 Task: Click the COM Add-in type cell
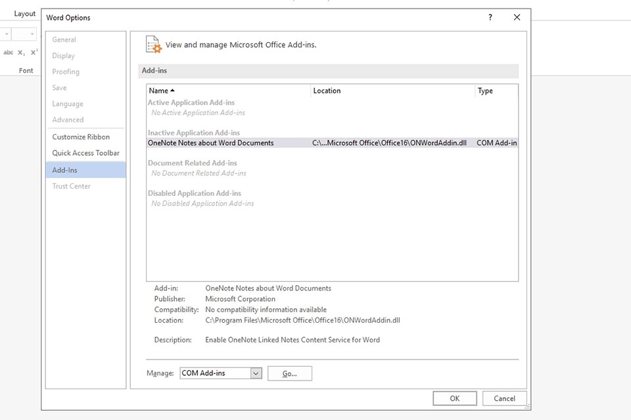tap(497, 143)
